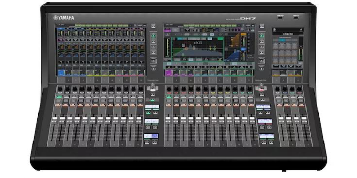The height and width of the screenshot is (178, 357).
Task: Click the Touch and Turn knob beside right bank
Action: [x=261, y=87]
